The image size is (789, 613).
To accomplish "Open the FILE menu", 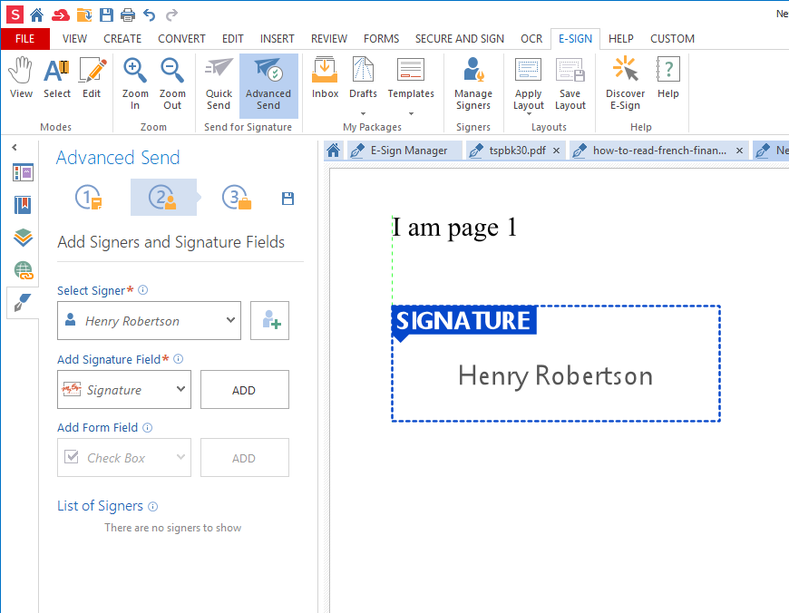I will click(25, 39).
